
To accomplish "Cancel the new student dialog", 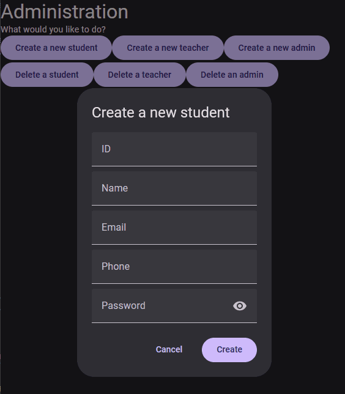I will [169, 349].
